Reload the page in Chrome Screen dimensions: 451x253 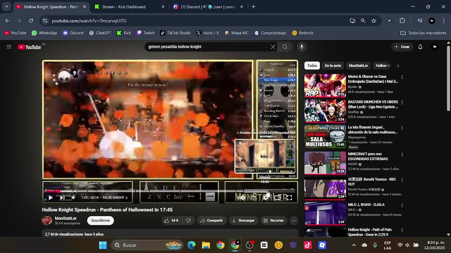coord(31,21)
